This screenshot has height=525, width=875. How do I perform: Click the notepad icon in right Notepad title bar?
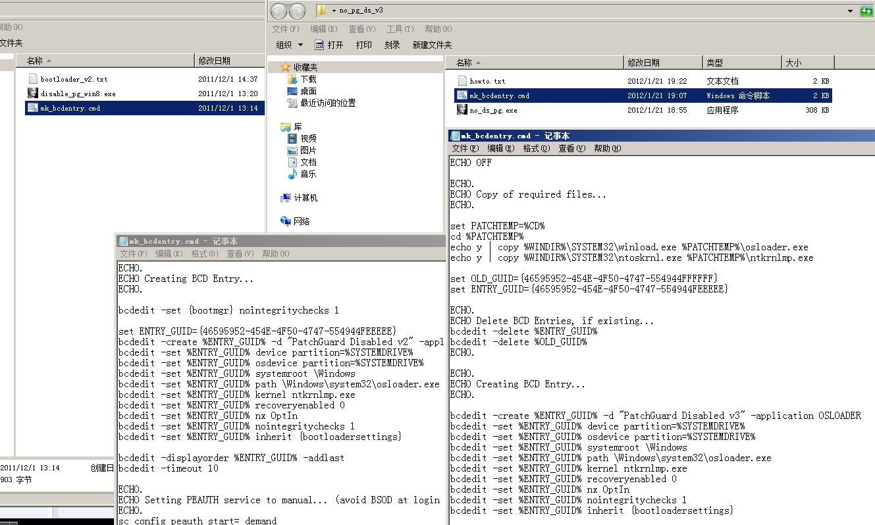tap(454, 136)
